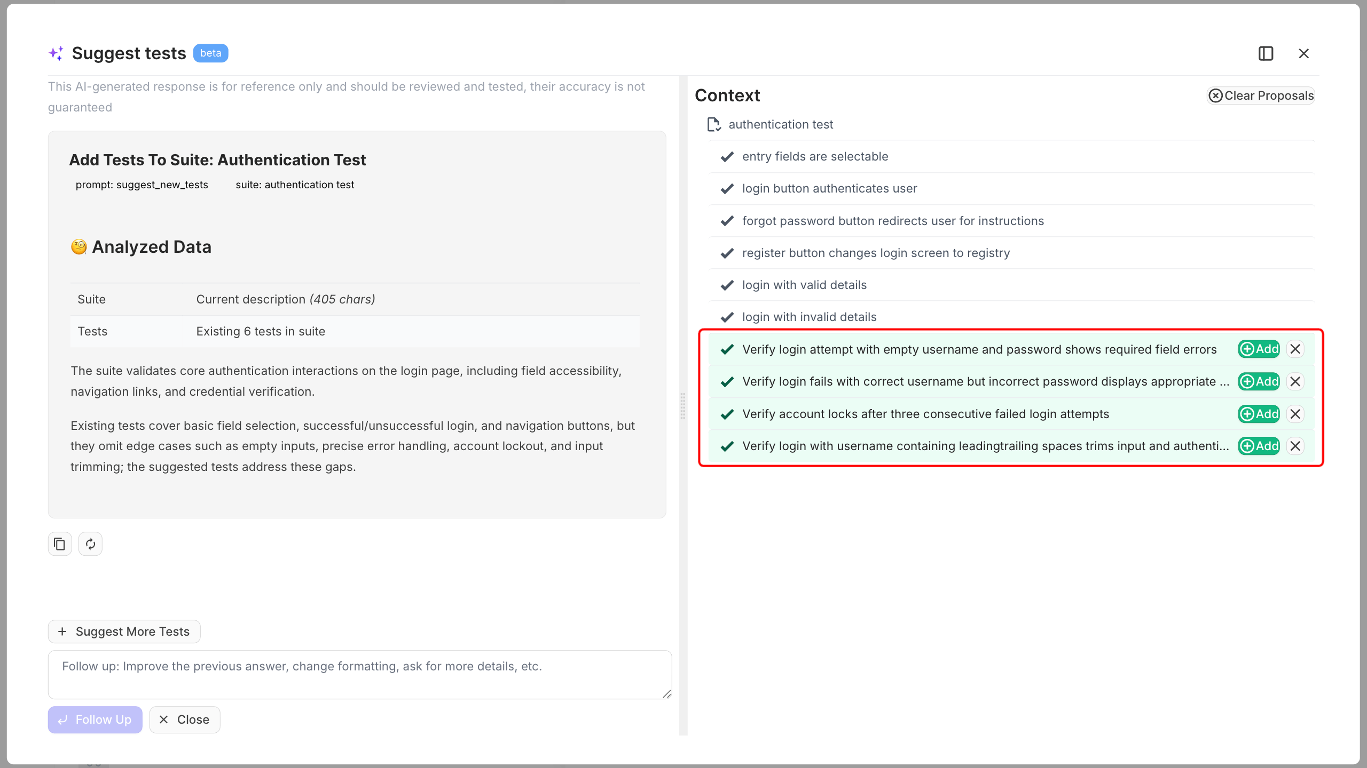Click the sparkle icon beside Suggest tests
The image size is (1367, 768).
click(x=56, y=53)
